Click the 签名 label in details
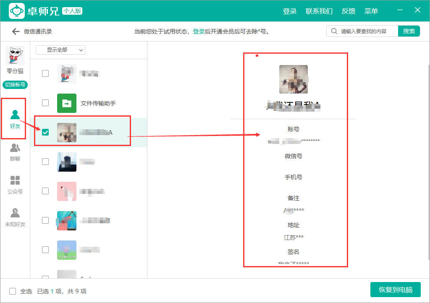 pyautogui.click(x=294, y=252)
